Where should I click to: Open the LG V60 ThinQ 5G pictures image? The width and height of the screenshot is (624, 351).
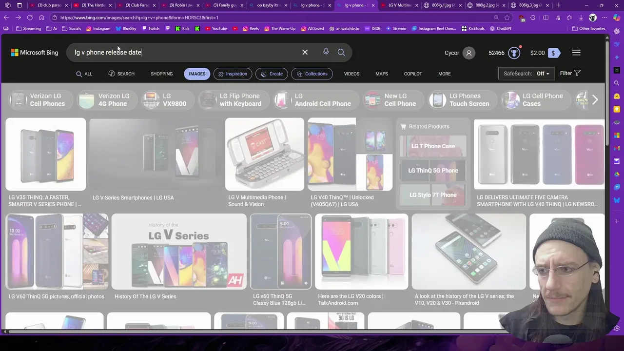(57, 252)
